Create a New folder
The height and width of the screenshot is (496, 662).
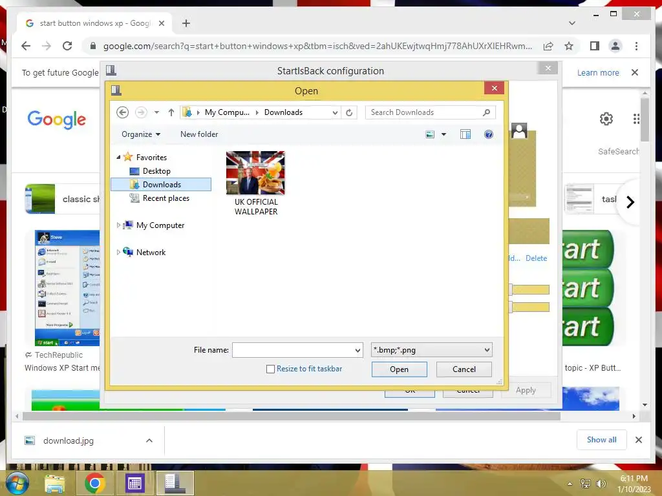(199, 134)
